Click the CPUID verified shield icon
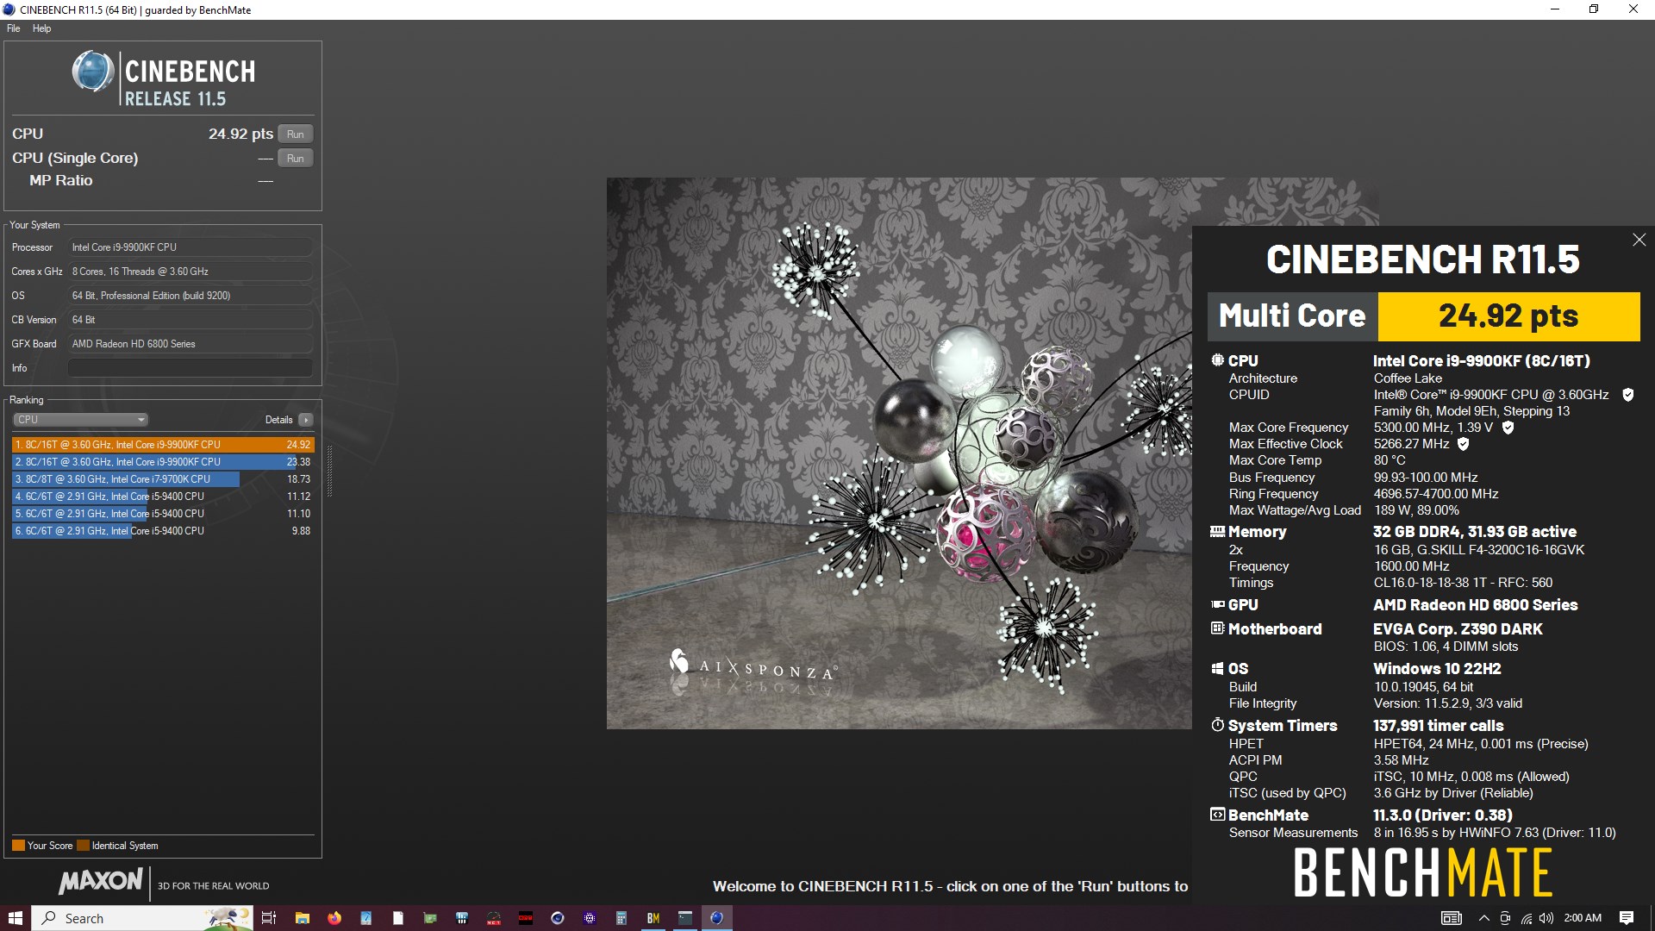Image resolution: width=1655 pixels, height=931 pixels. point(1627,395)
